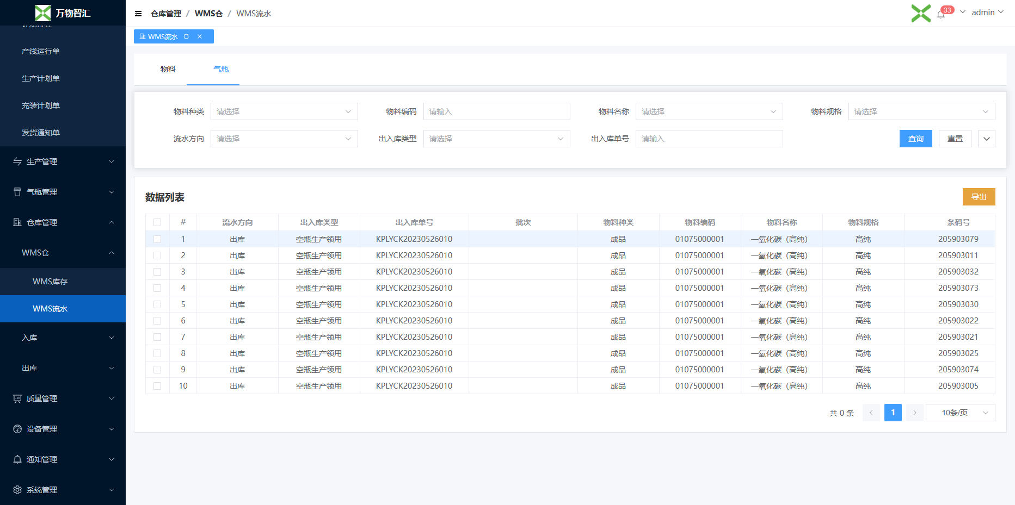The width and height of the screenshot is (1015, 505).
Task: Click the hamburger menu collapse icon
Action: (138, 14)
